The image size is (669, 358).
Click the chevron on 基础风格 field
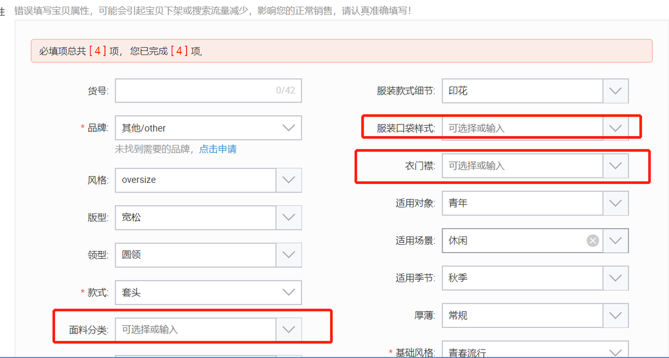coord(615,350)
